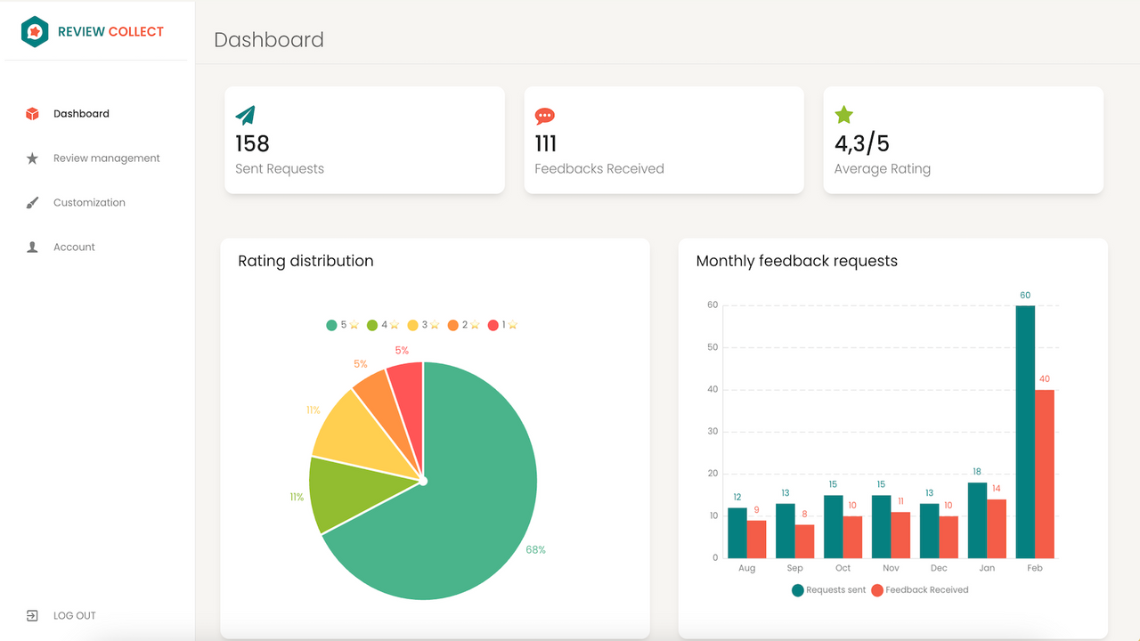Toggle the Feedback Received legend item
Viewport: 1140px width, 641px height.
pyautogui.click(x=919, y=589)
